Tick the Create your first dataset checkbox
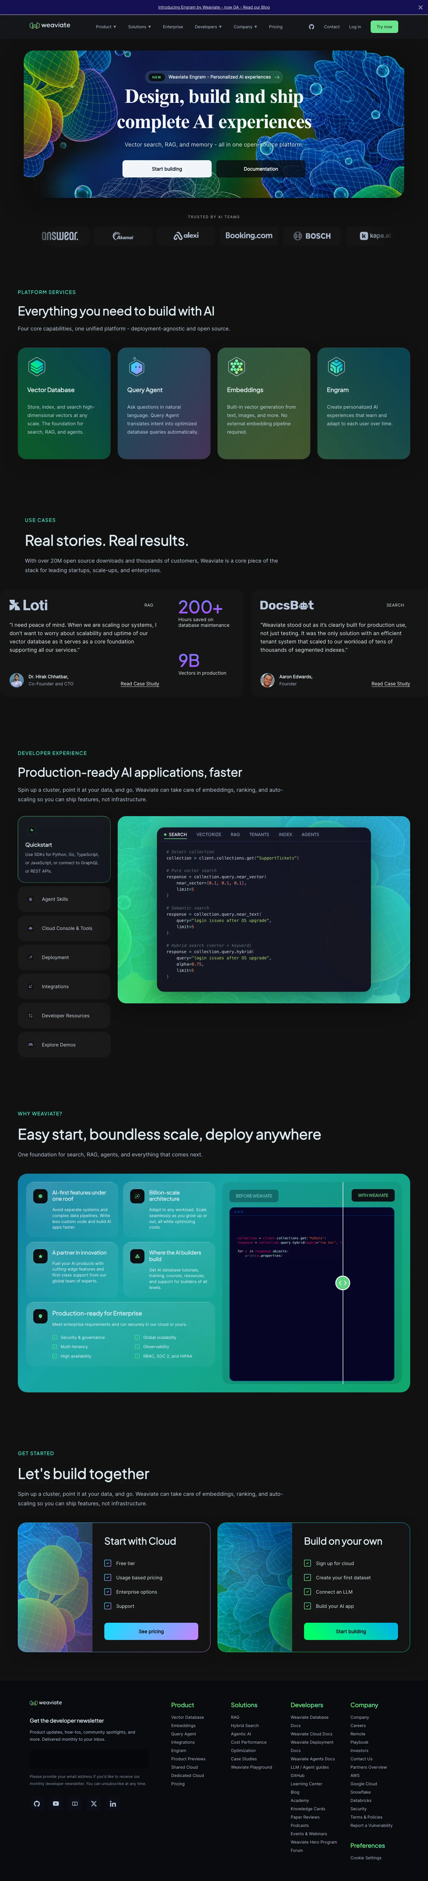 tap(308, 1577)
